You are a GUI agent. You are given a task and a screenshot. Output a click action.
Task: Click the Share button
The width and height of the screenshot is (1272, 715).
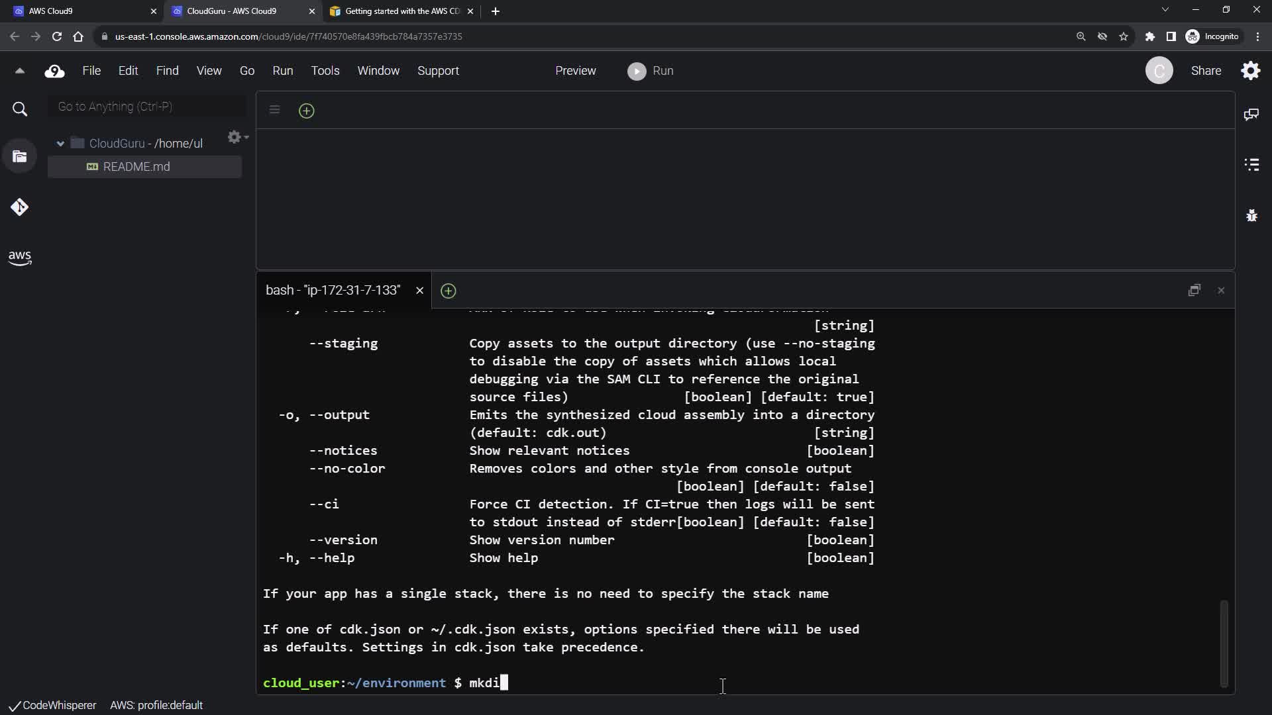[x=1205, y=71]
